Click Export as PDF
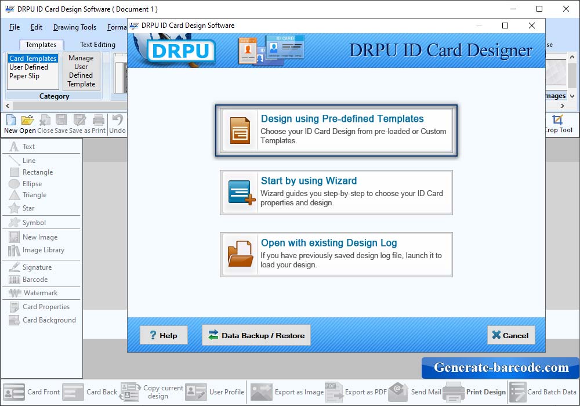The width and height of the screenshot is (580, 406). click(x=356, y=392)
